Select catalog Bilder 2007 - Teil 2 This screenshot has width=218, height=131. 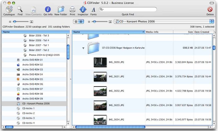coord(39,50)
